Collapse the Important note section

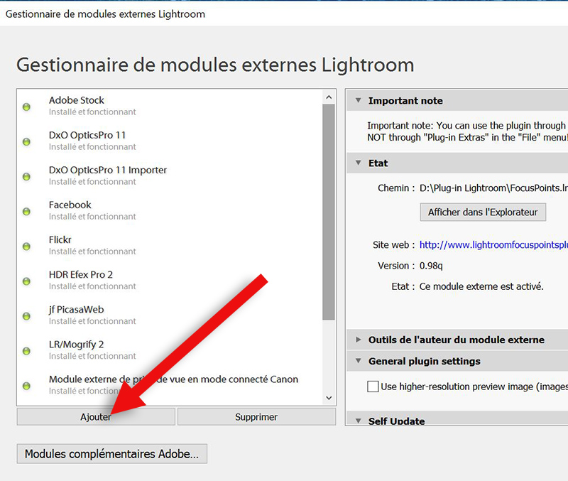359,100
